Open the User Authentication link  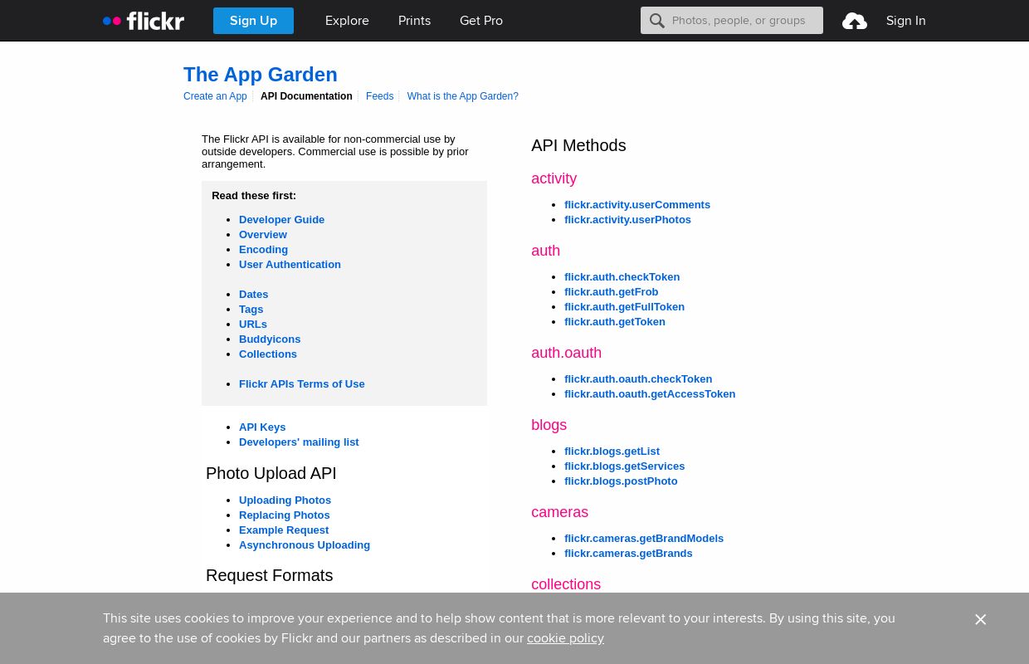[290, 265]
